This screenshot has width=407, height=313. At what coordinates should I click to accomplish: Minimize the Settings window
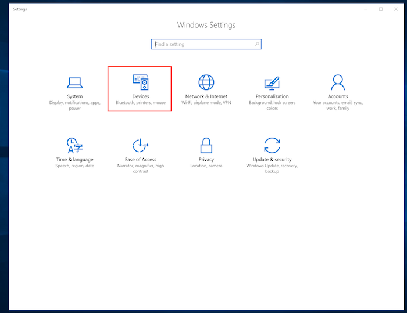click(366, 9)
